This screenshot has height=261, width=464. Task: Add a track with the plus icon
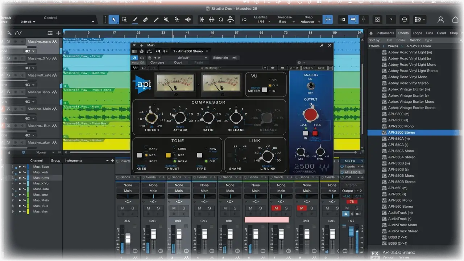[x=58, y=33]
